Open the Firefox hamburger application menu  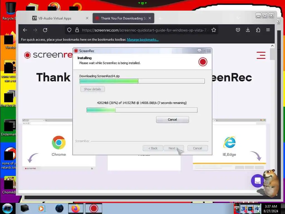pos(268,30)
